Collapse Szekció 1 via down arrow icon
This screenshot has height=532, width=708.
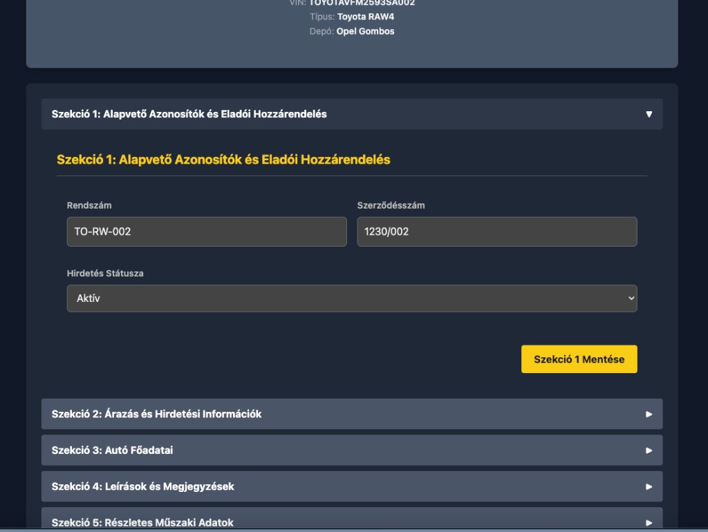(x=649, y=114)
